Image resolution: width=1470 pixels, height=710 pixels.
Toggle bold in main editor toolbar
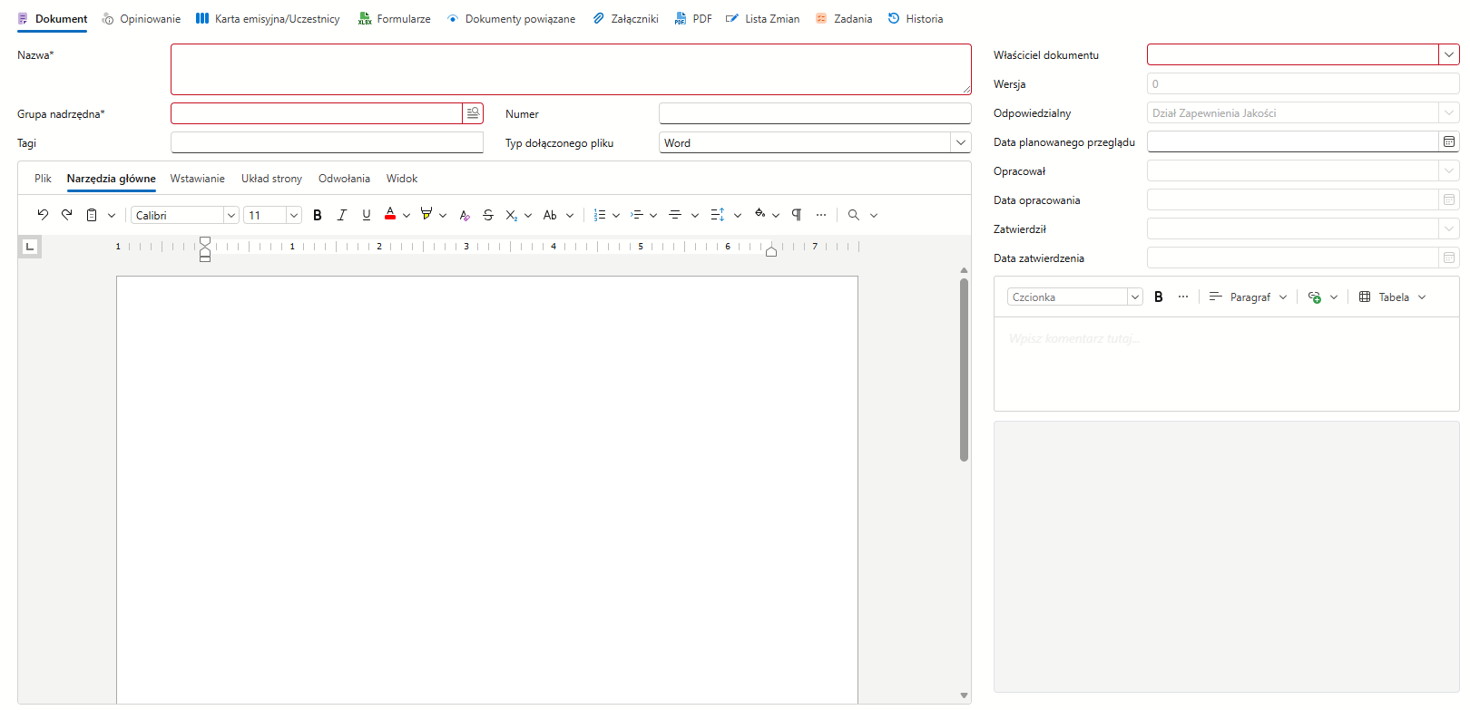pos(318,215)
